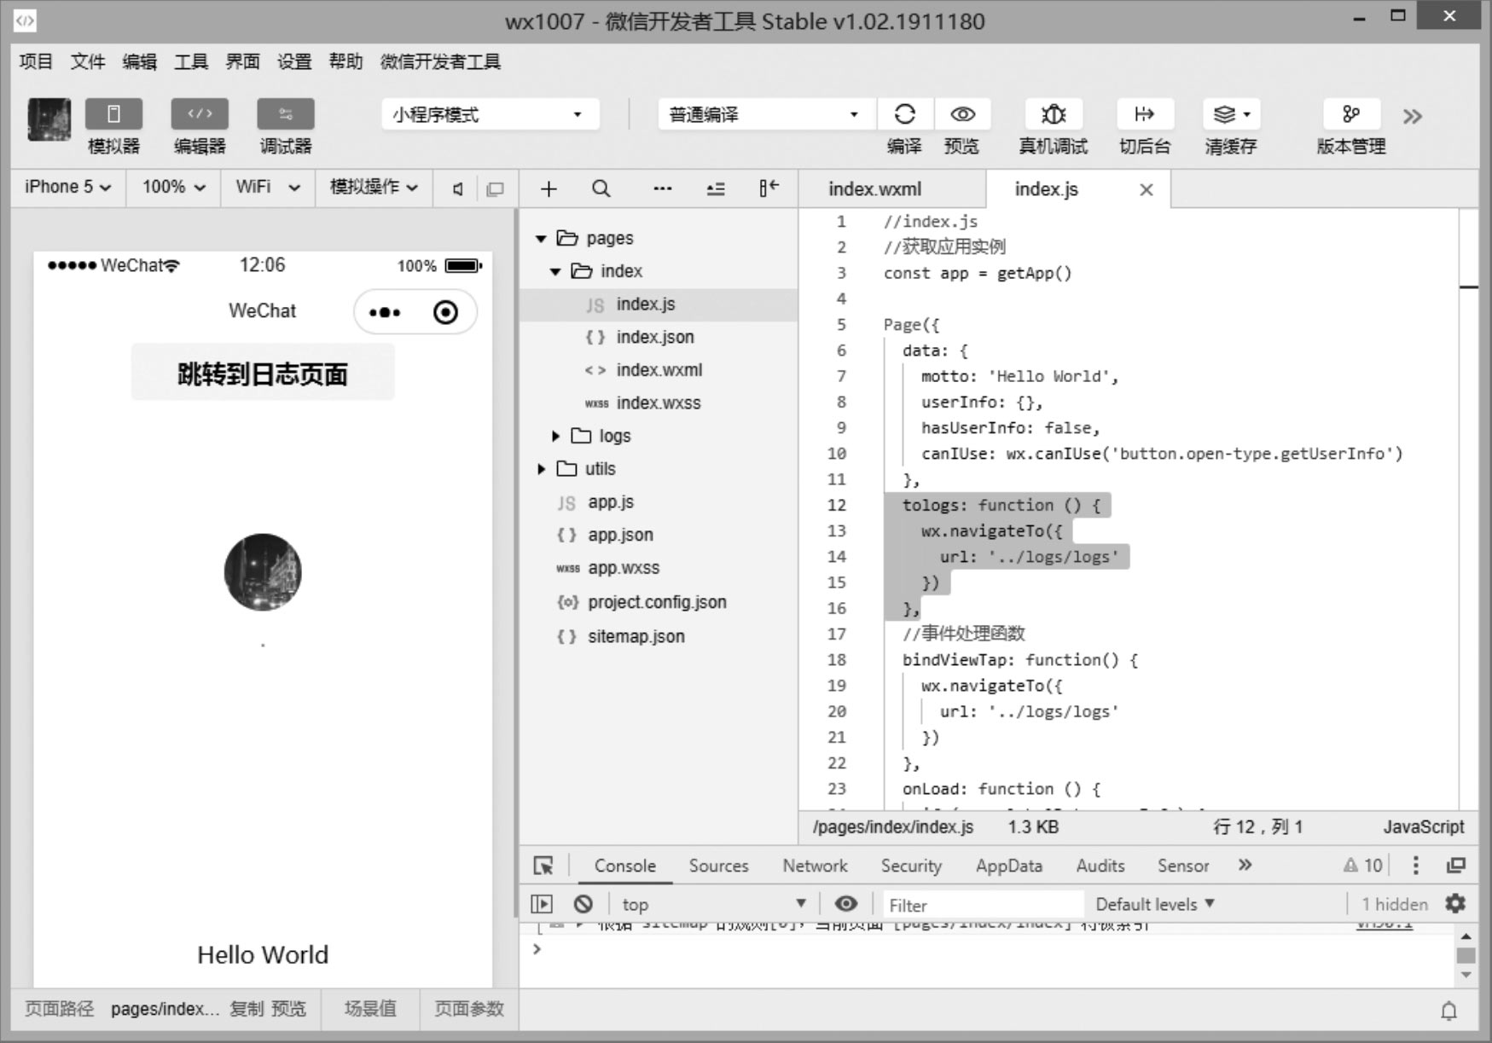Click the project avatar thumbnail in toolbar
Image resolution: width=1492 pixels, height=1043 pixels.
click(x=49, y=119)
